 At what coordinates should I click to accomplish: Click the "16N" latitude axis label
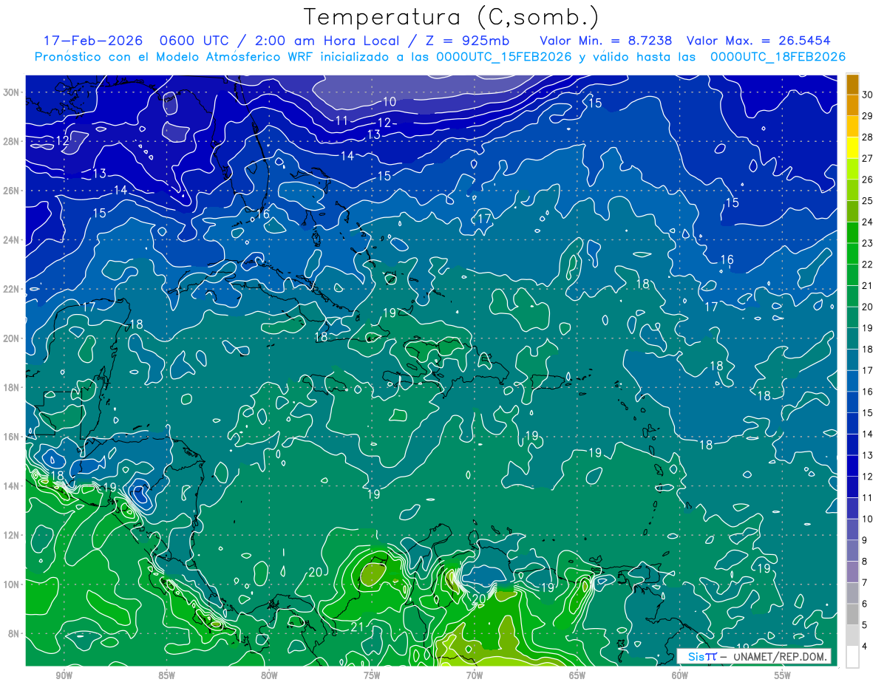[11, 437]
